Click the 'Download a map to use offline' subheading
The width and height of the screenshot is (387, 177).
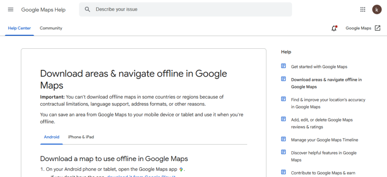tap(114, 158)
